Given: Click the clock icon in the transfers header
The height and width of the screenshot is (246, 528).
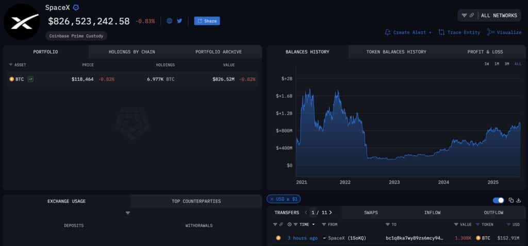Looking at the screenshot, I should [289, 224].
